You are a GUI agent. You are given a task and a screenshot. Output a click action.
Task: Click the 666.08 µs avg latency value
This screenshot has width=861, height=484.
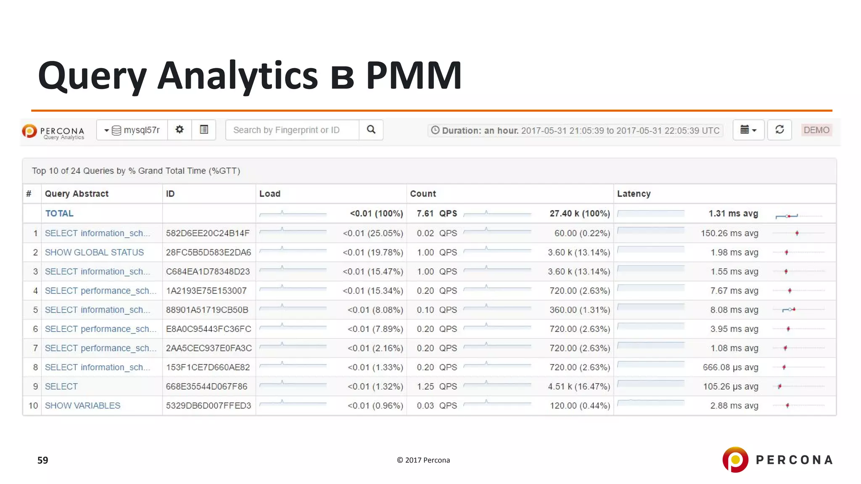point(731,367)
